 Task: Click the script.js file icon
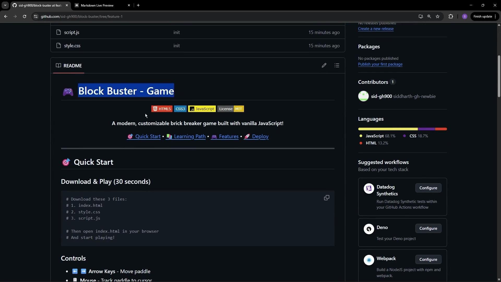pyautogui.click(x=58, y=32)
